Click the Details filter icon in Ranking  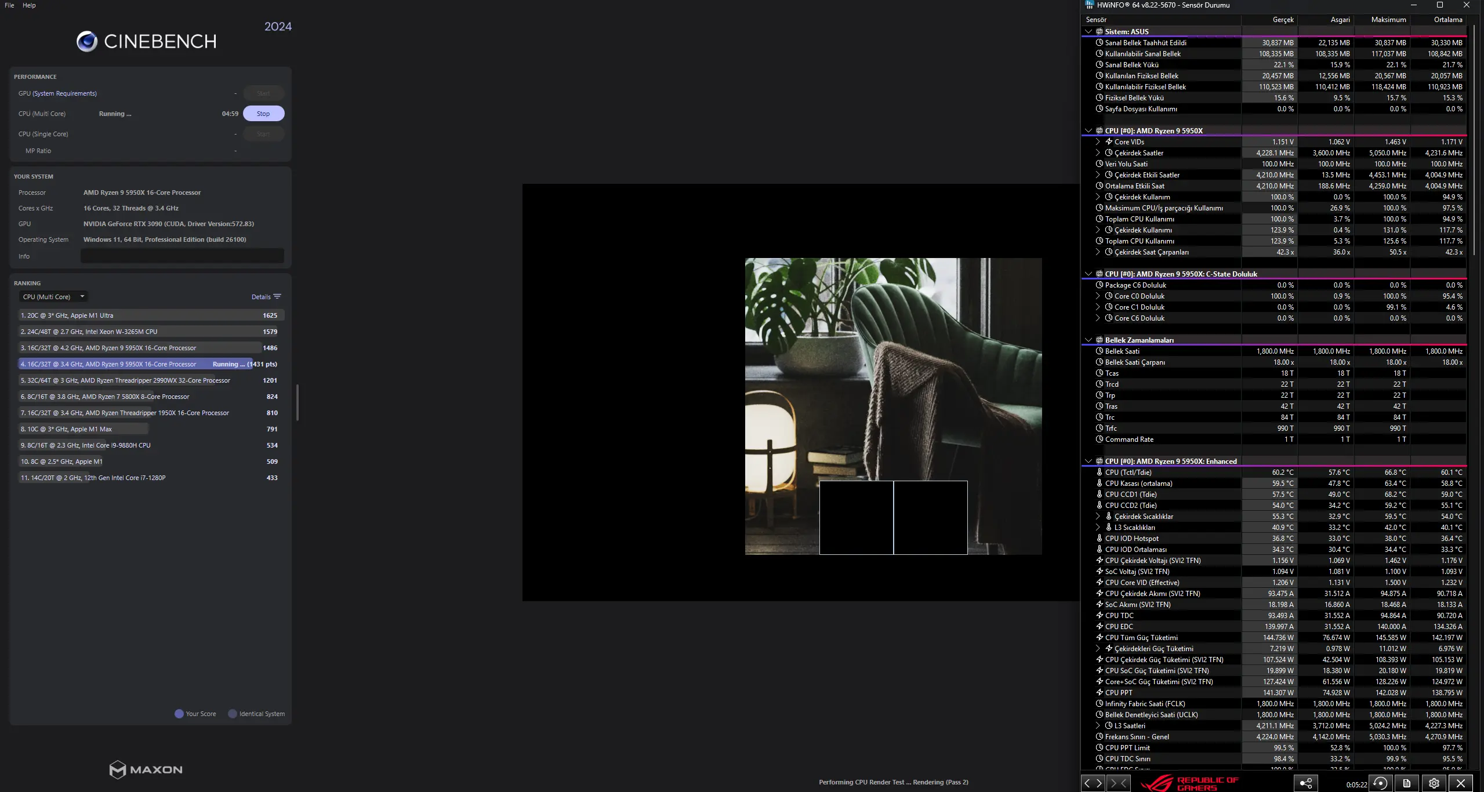point(277,297)
